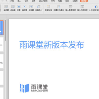99x99 pixels.
Task: Open the 云服务 (Cloud Service) tab
Action: click(x=75, y=1)
